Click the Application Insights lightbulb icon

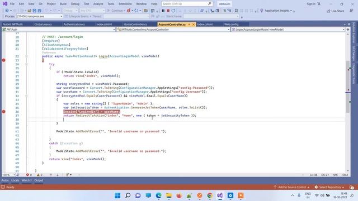coord(262,11)
